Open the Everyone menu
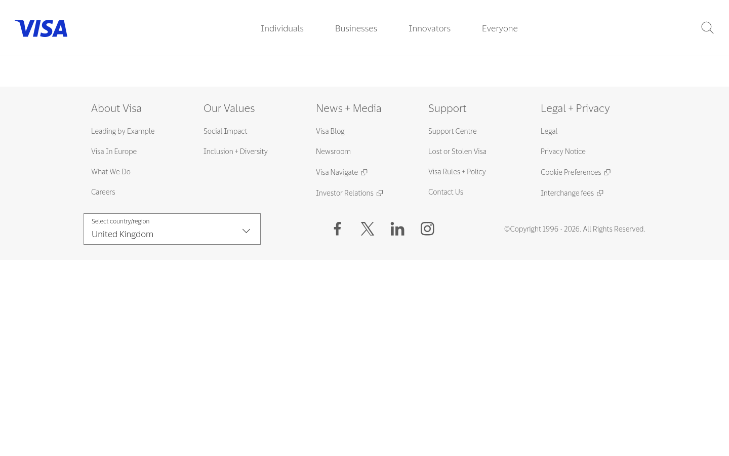Viewport: 729px width, 456px height. [x=500, y=28]
